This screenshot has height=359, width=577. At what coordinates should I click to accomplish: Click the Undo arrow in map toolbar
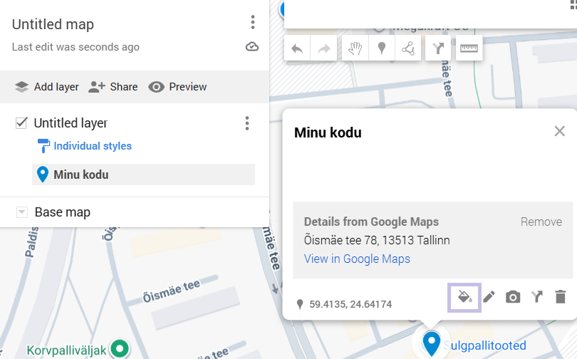pyautogui.click(x=298, y=49)
